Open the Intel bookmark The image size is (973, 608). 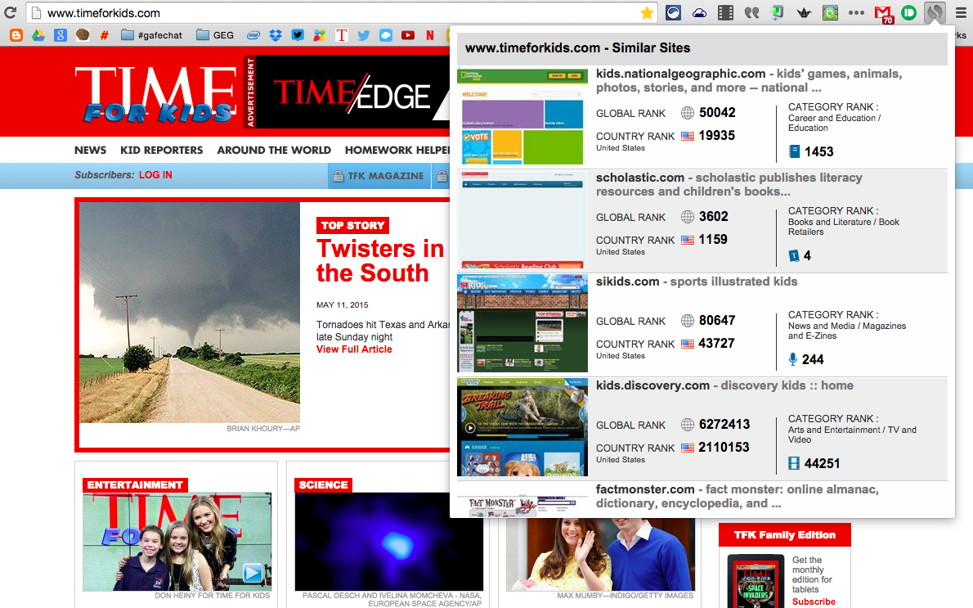point(253,35)
